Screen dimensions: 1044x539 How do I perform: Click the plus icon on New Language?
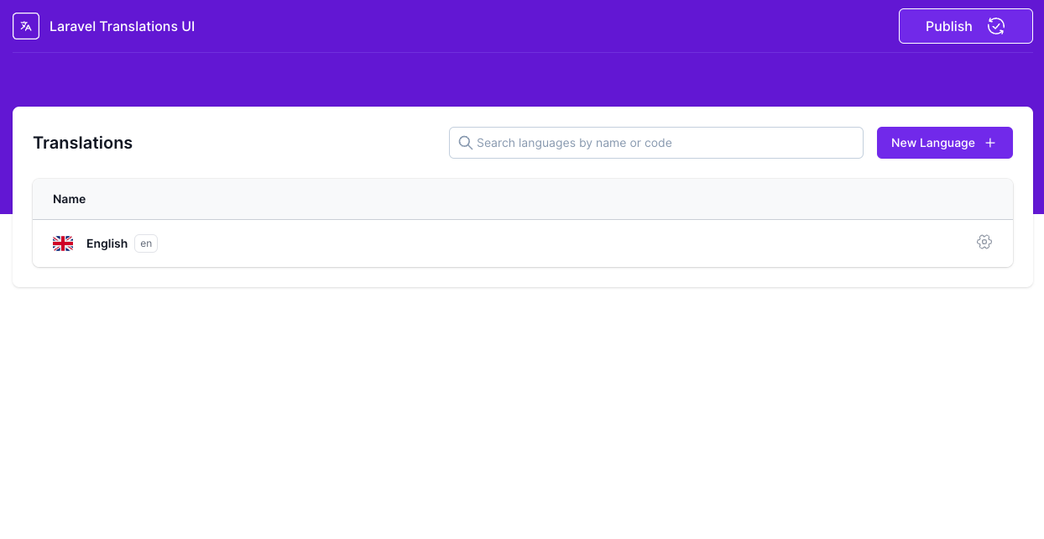click(x=990, y=143)
